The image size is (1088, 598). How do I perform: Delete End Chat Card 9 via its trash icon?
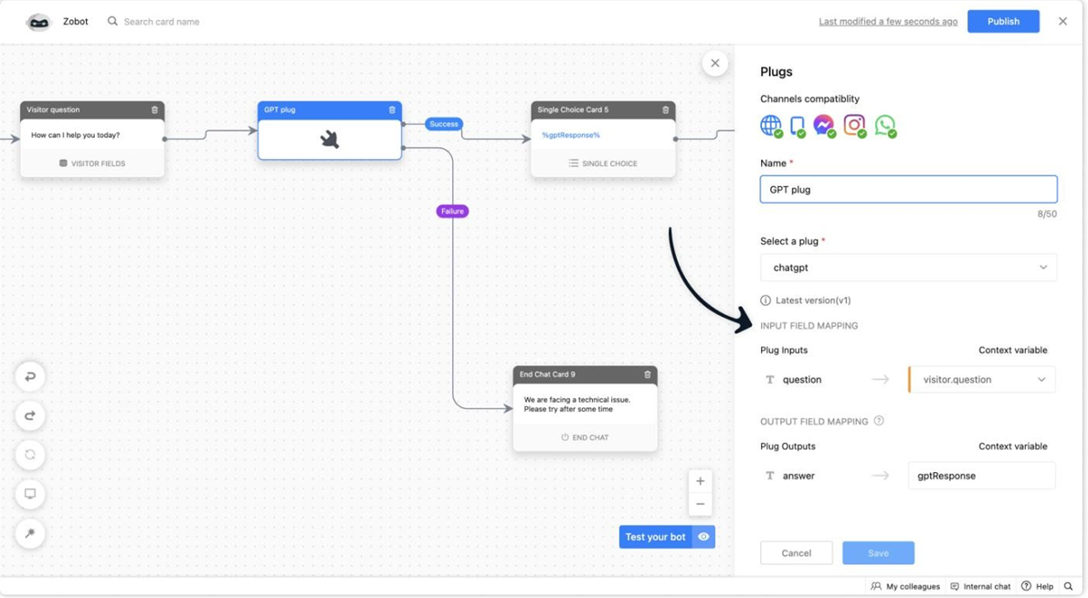pos(648,374)
